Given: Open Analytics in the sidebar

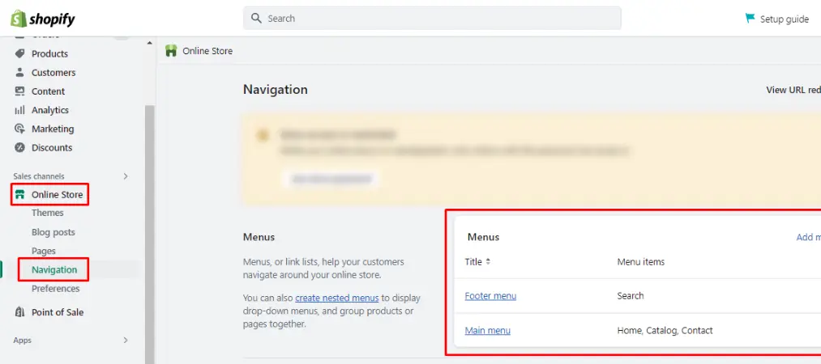Looking at the screenshot, I should coord(49,110).
